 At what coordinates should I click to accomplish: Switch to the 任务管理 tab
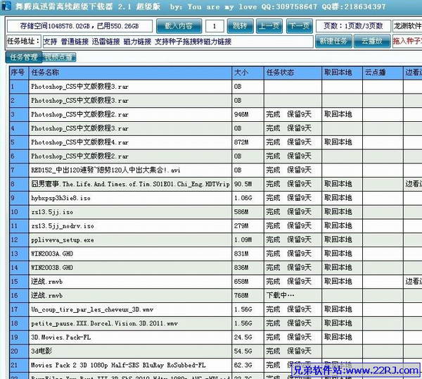tap(23, 57)
